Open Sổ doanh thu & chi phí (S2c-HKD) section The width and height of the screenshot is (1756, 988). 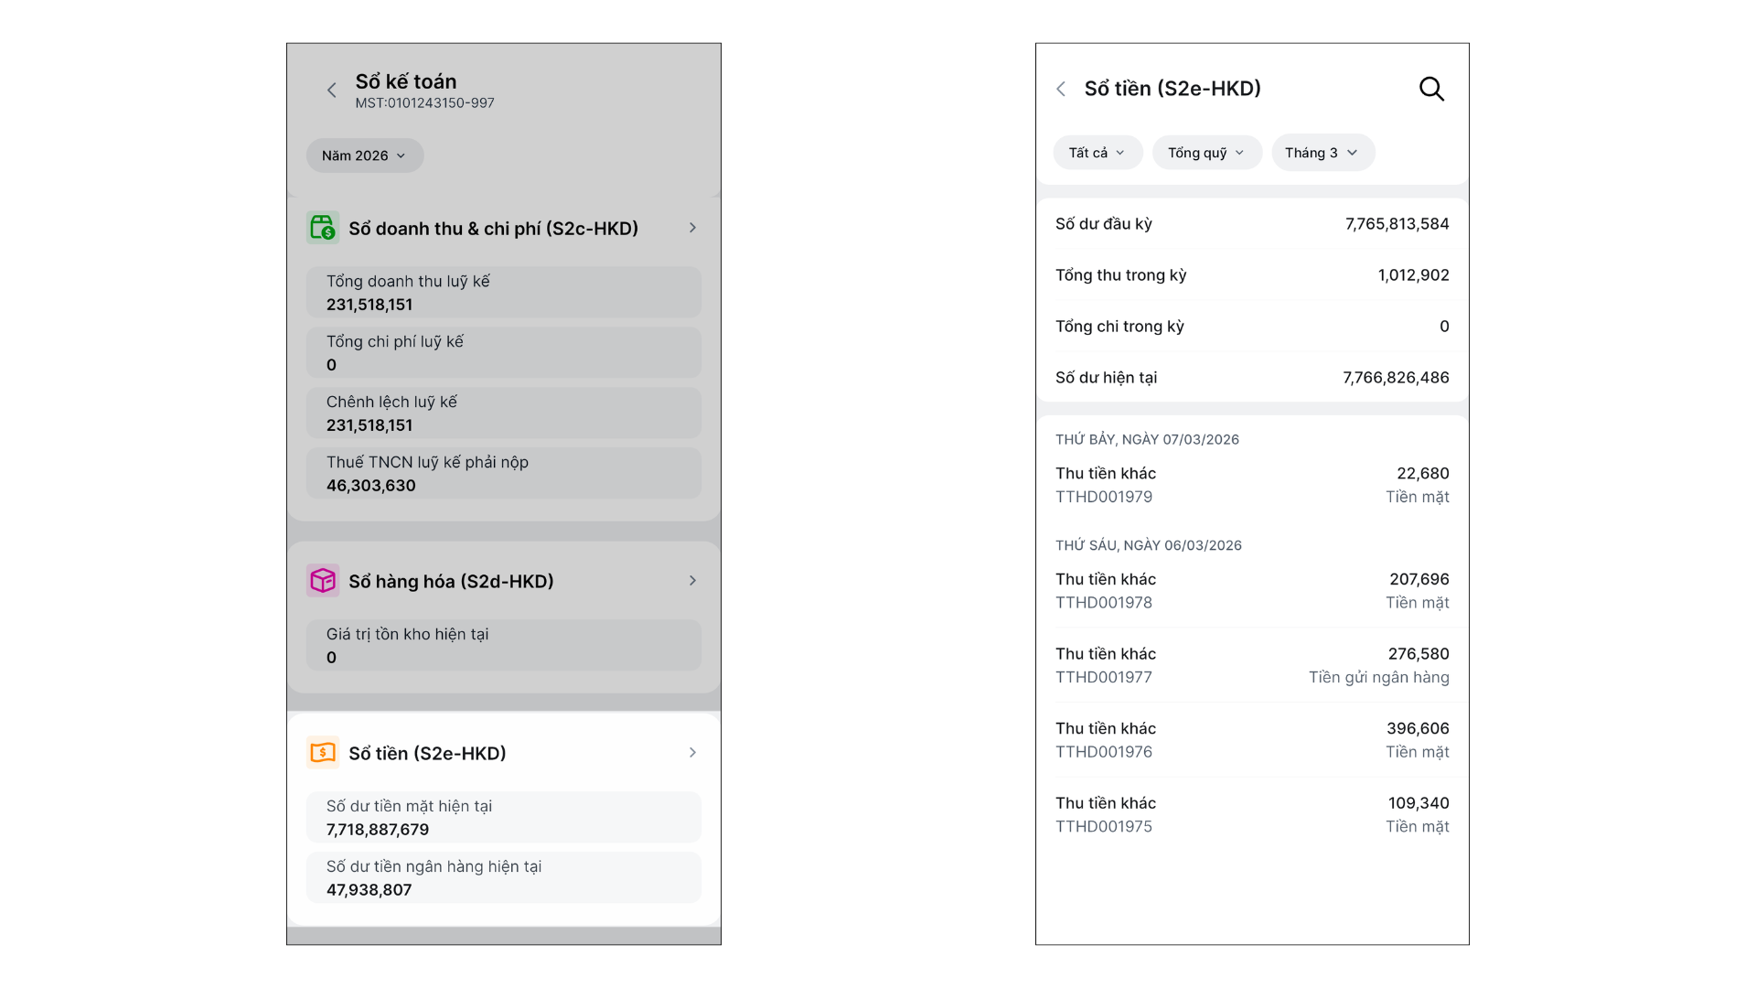click(493, 229)
